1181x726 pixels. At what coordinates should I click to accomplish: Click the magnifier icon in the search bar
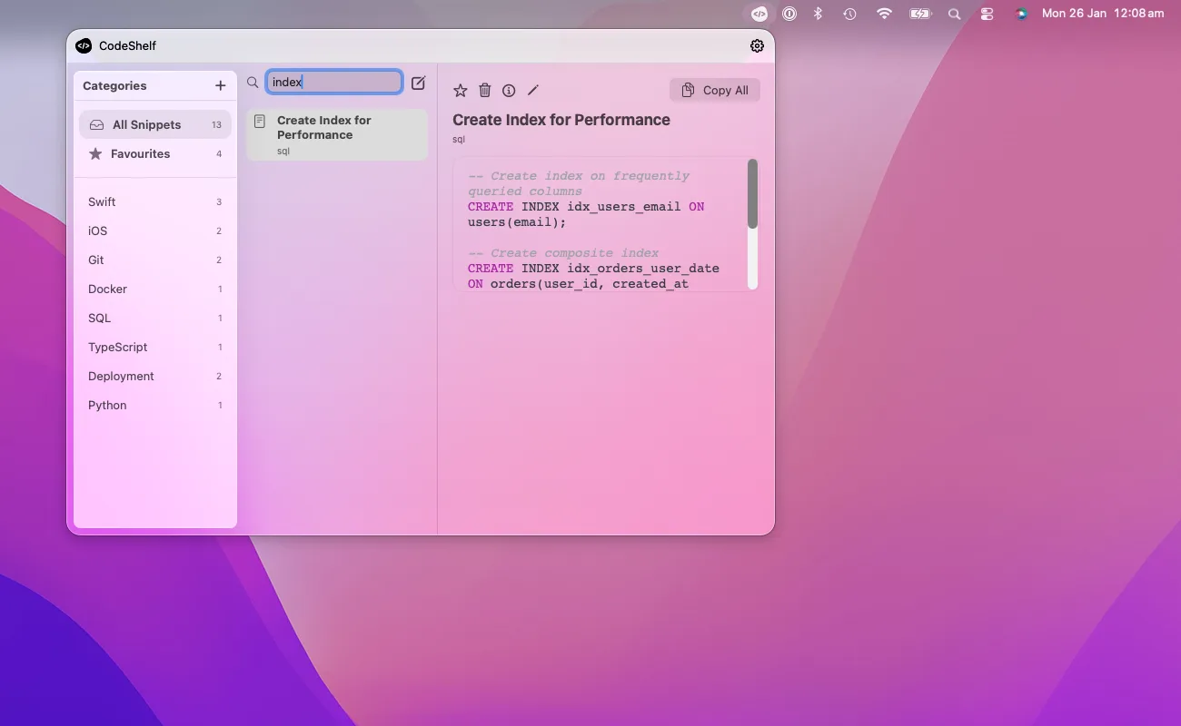[x=252, y=83]
